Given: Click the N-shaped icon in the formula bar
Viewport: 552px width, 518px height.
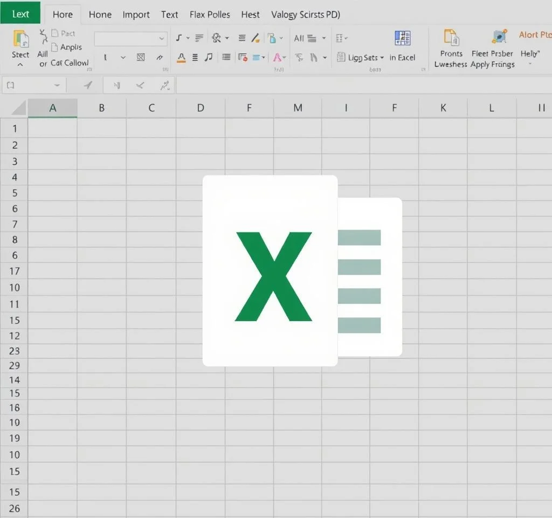Looking at the screenshot, I should (116, 85).
